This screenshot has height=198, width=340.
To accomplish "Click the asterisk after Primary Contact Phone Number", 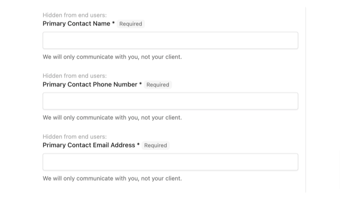I will 140,83.
